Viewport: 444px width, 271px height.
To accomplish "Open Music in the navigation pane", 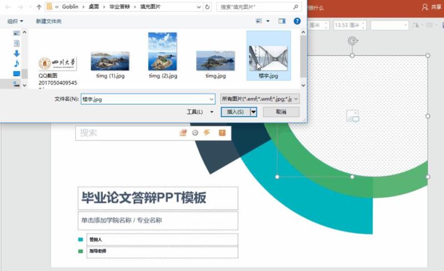I will [17, 63].
